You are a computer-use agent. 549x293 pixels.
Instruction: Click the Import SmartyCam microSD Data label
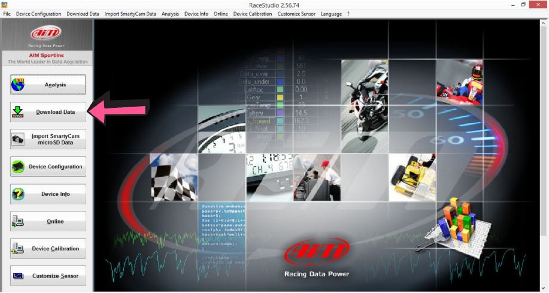(55, 139)
